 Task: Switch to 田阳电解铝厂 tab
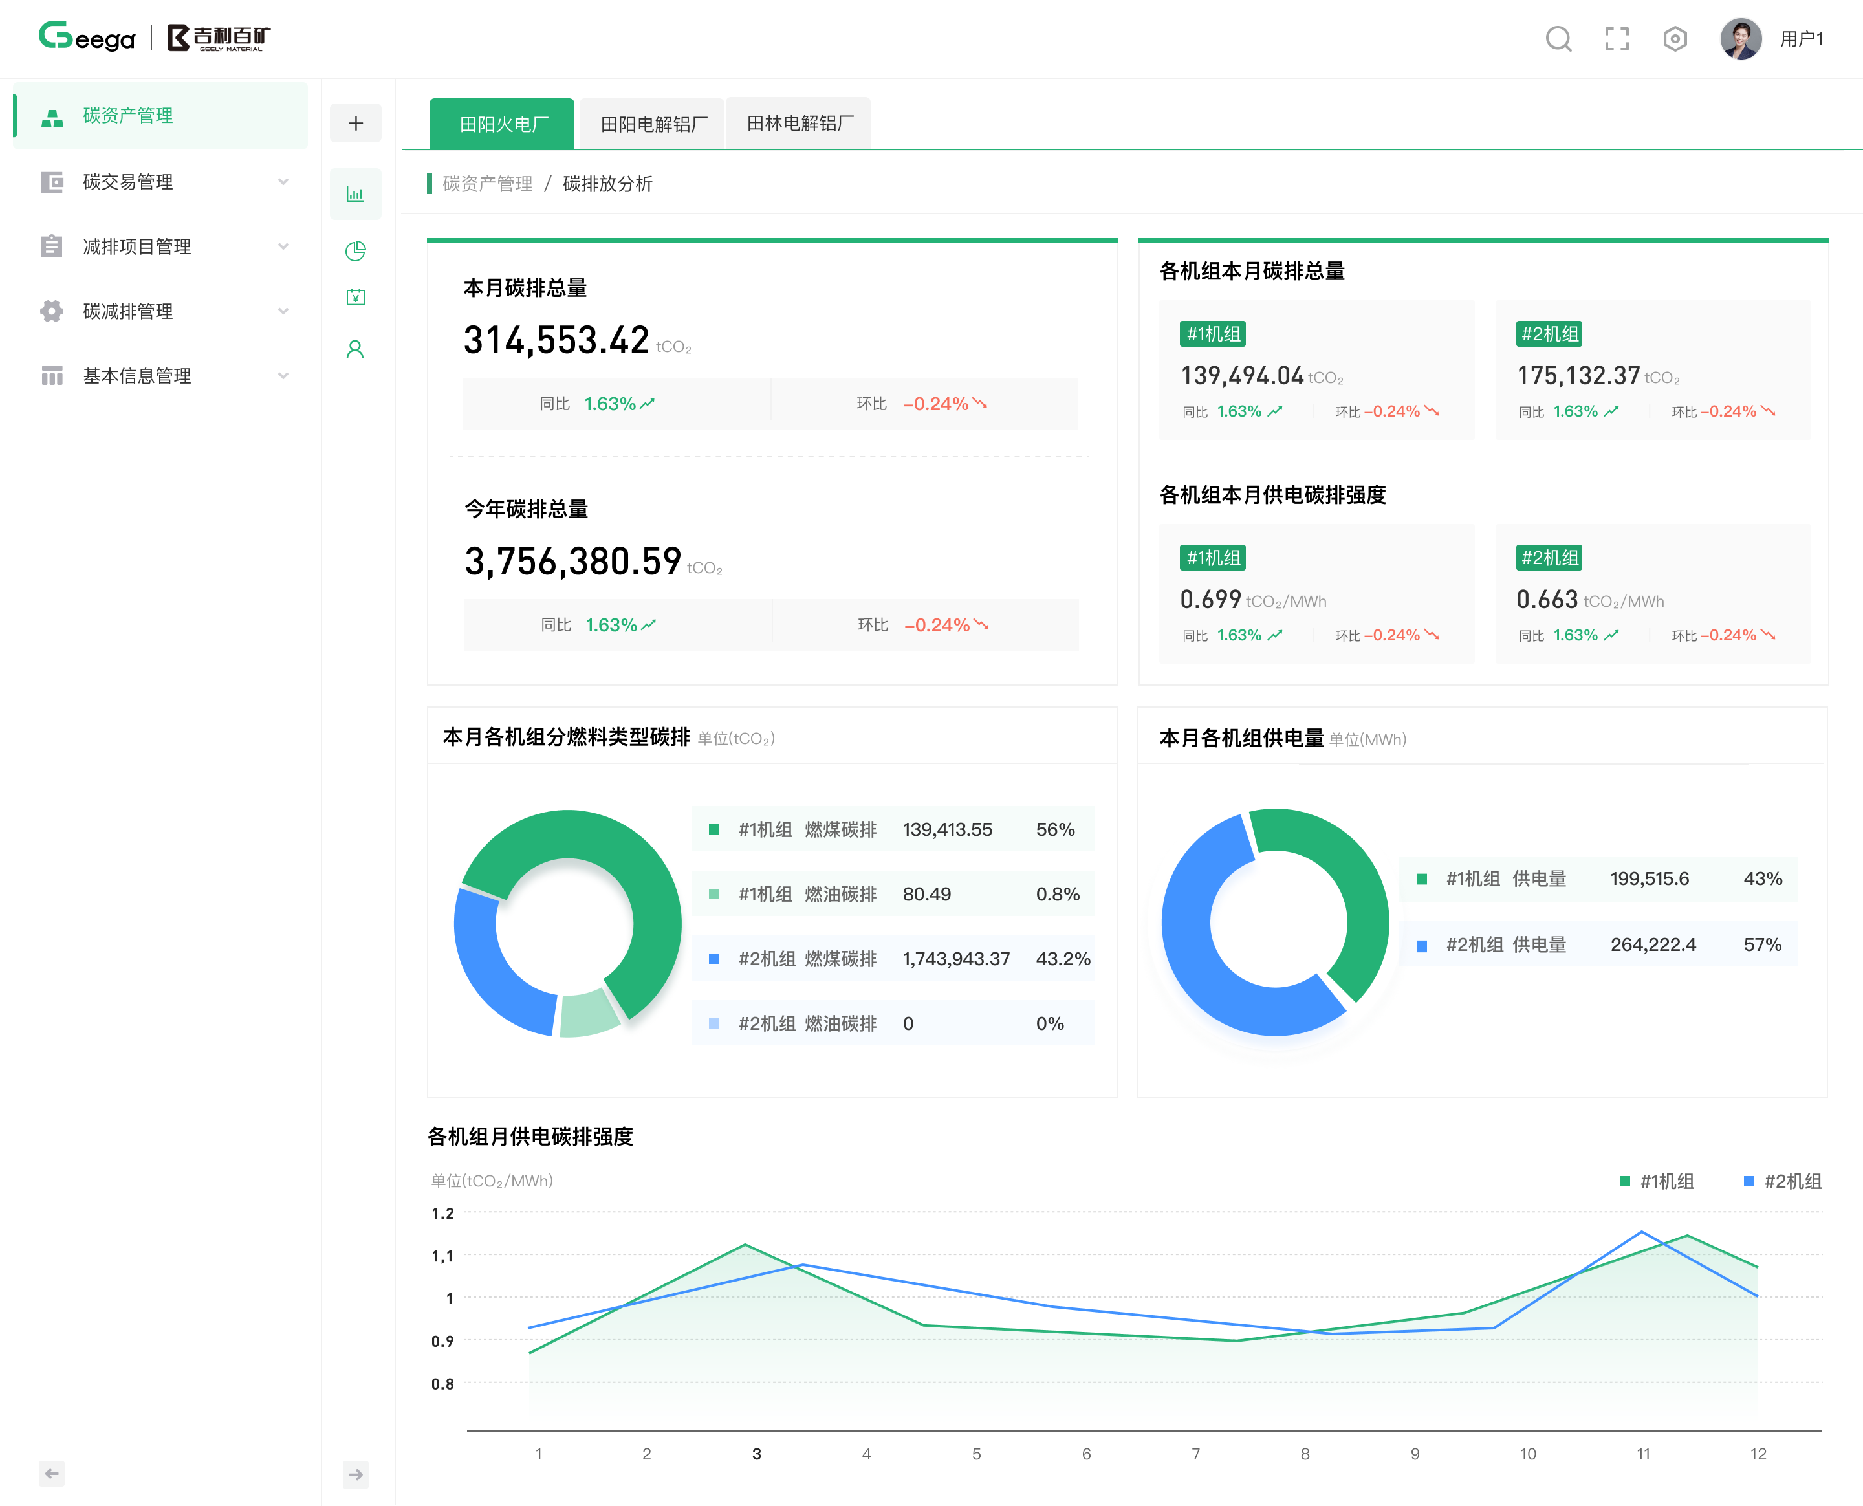(653, 124)
